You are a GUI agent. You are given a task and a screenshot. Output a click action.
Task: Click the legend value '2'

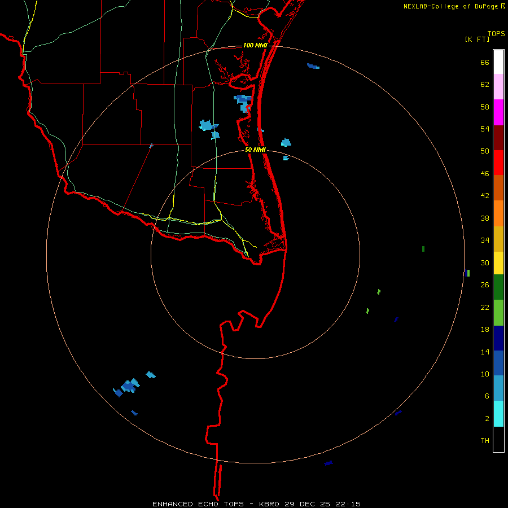point(487,419)
